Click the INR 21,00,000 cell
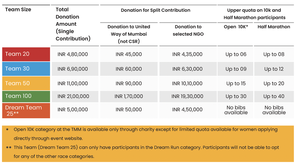The width and height of the screenshot is (306, 166). point(73,96)
